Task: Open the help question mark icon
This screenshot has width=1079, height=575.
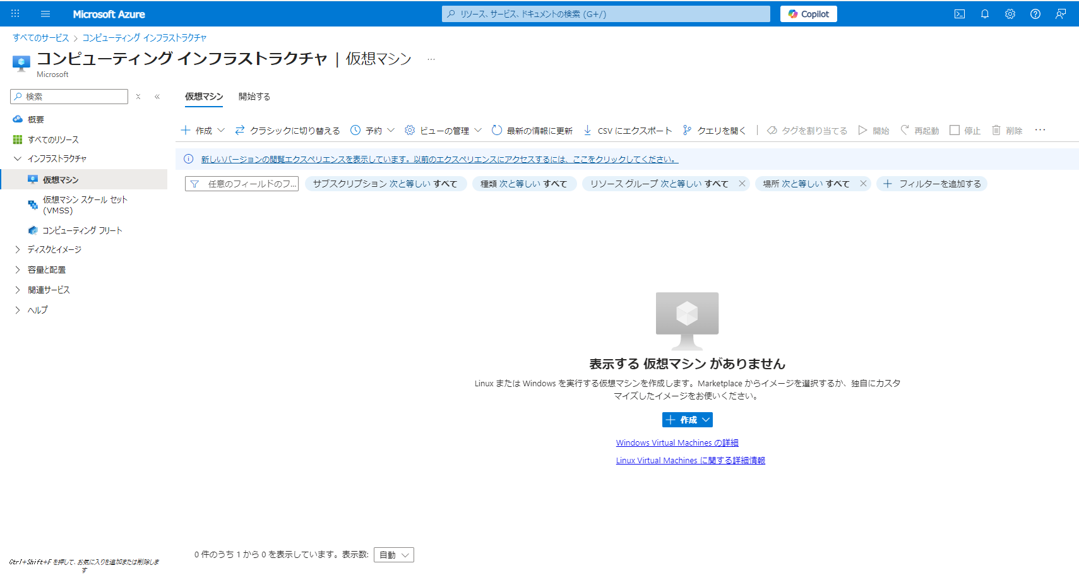Action: click(x=1035, y=14)
